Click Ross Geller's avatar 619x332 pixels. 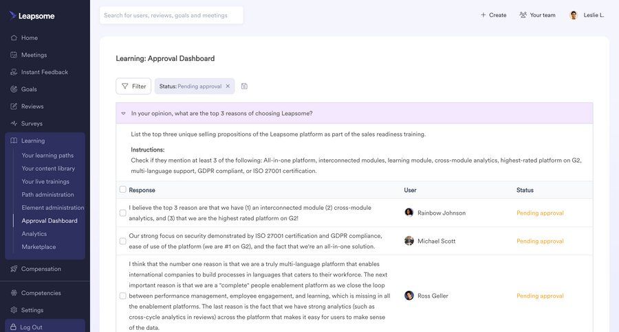409,296
